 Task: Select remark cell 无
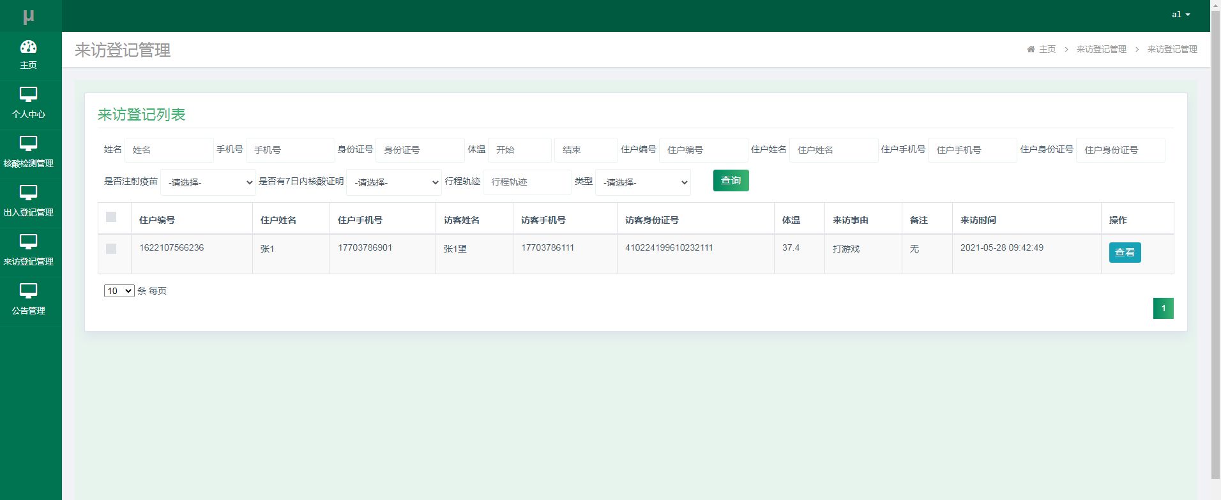click(x=914, y=249)
